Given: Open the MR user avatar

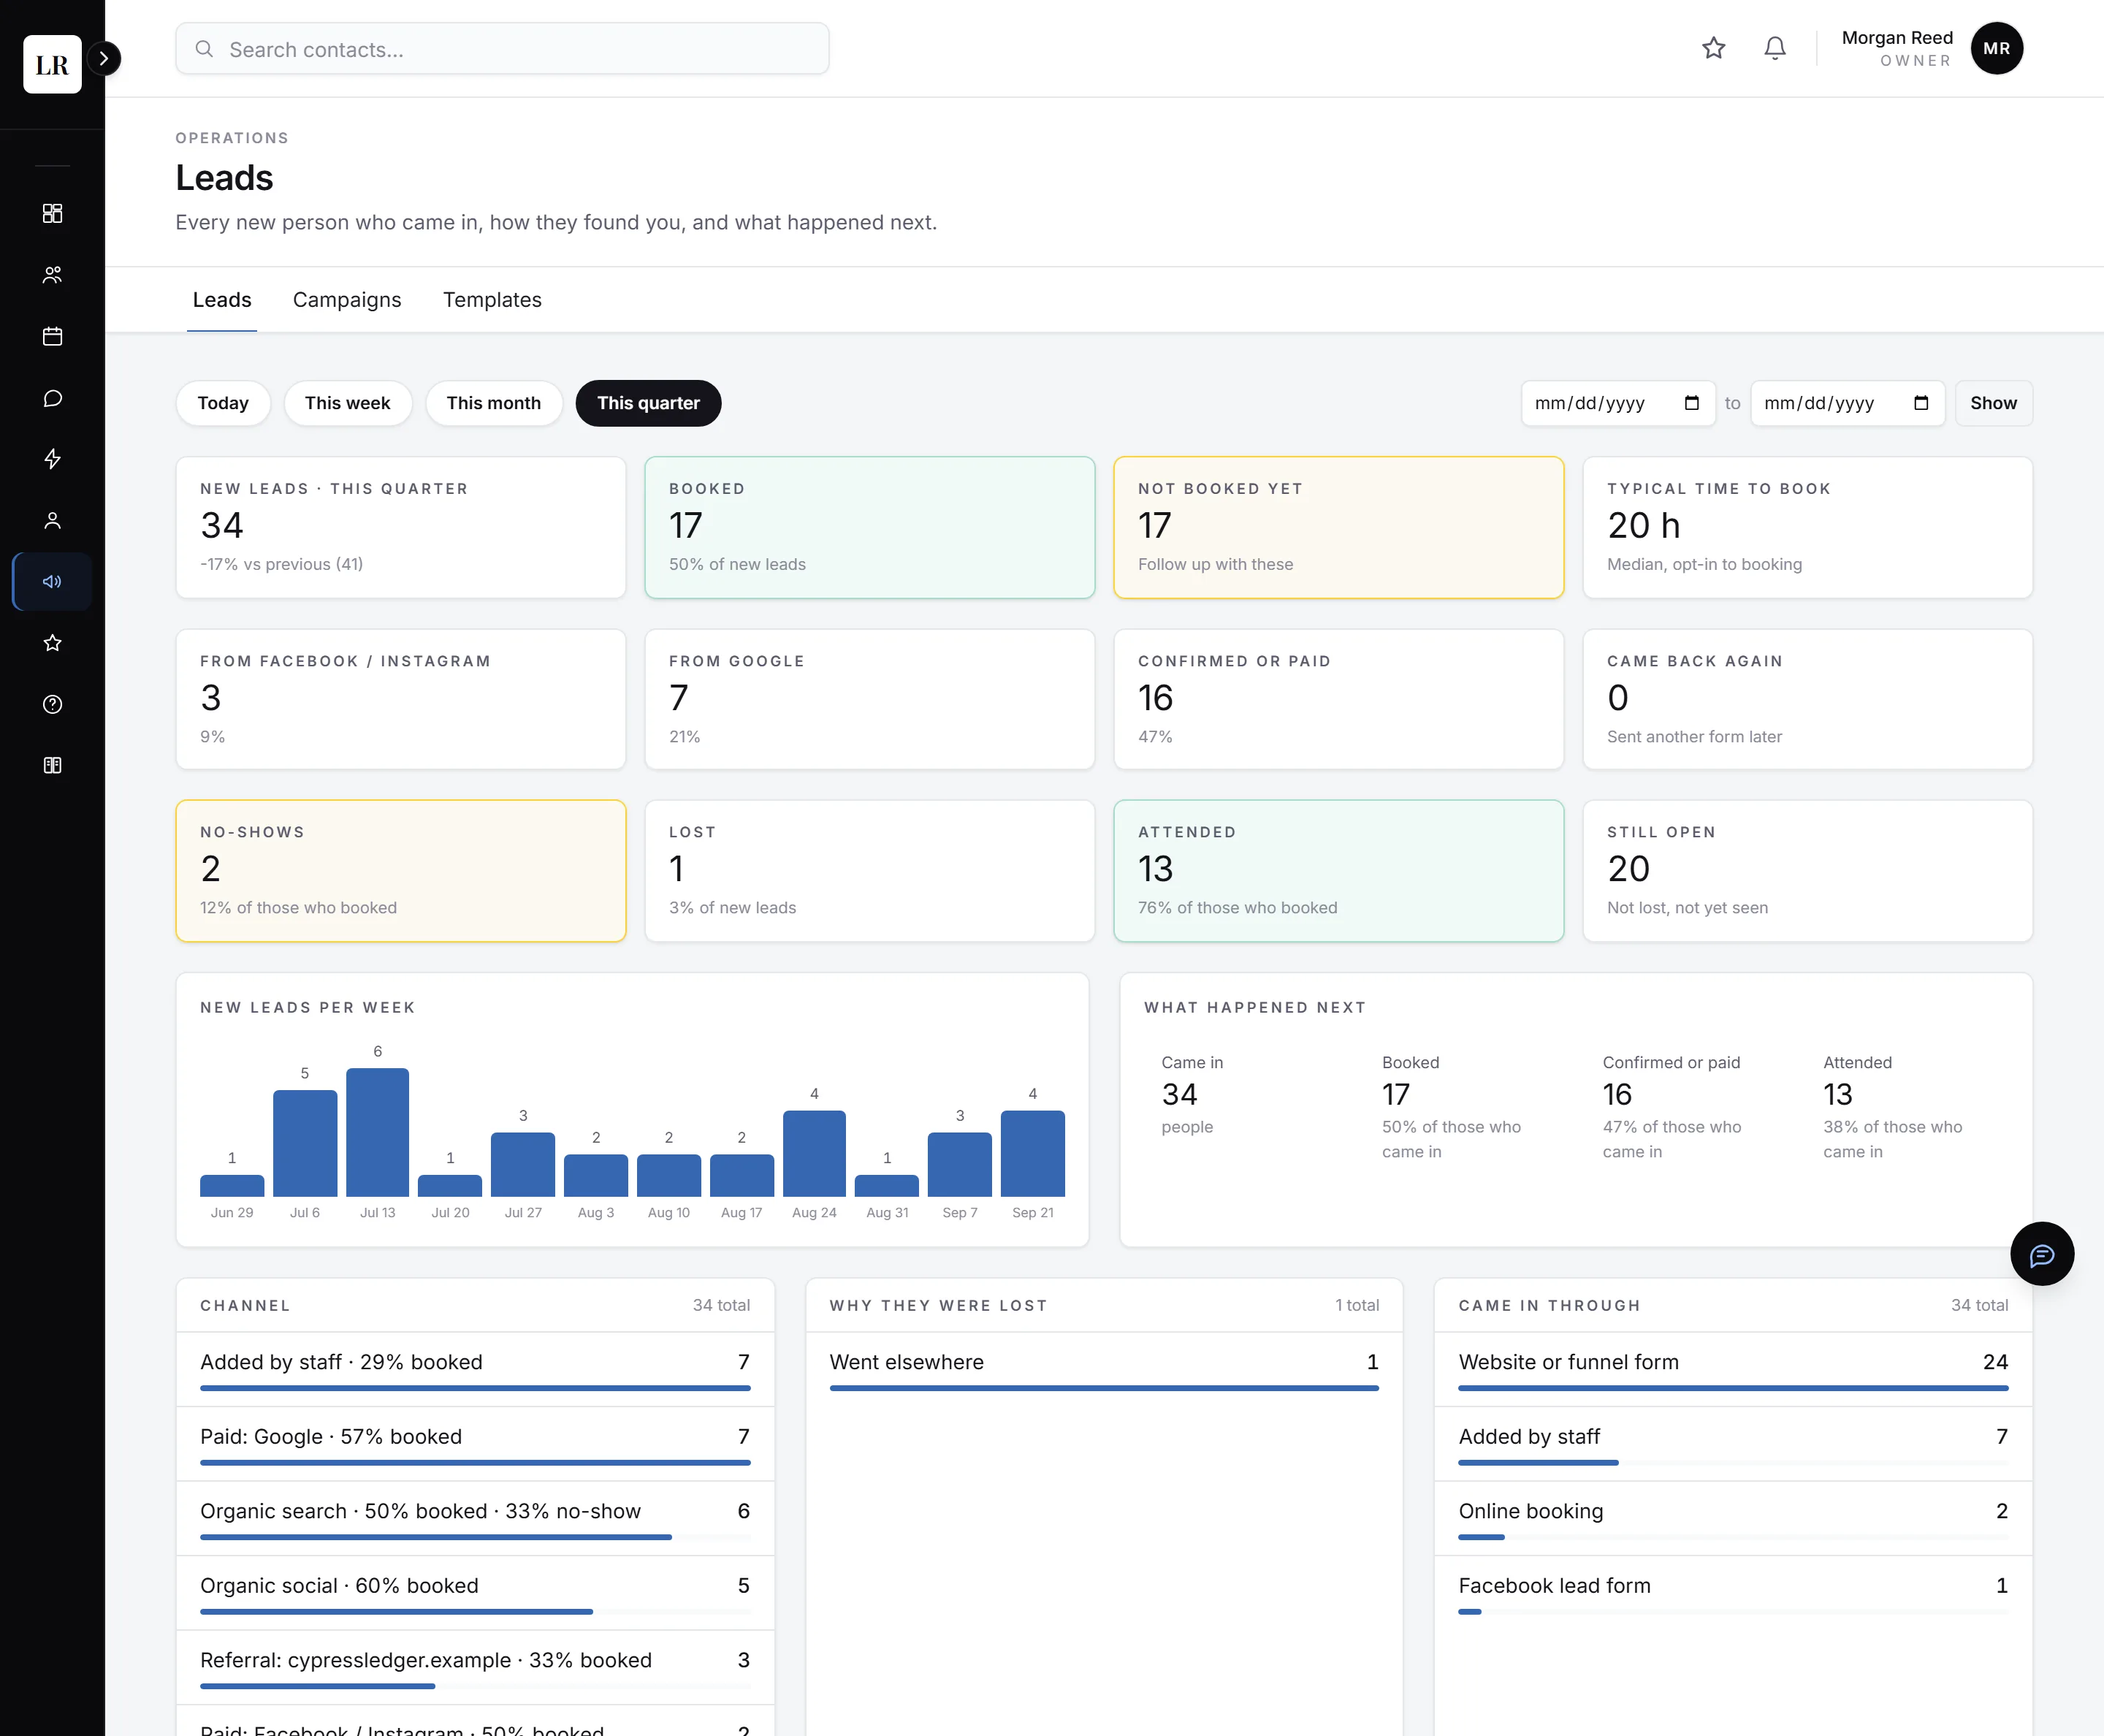Looking at the screenshot, I should [x=1996, y=48].
